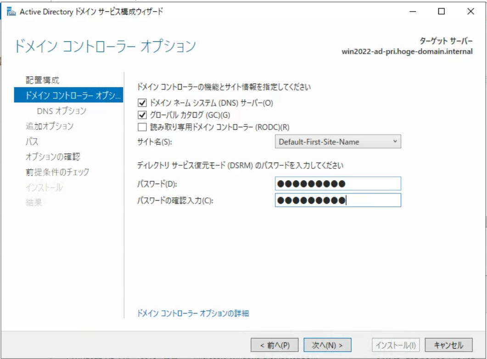The width and height of the screenshot is (487, 359).
Task: Click the パスワード(D) input field
Action: 338,184
